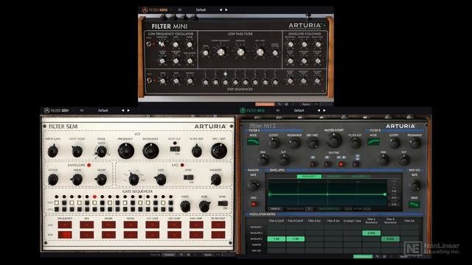Click the Filter B Resonance knob in Filter M12
Screen dimensions: 472x265
(414, 143)
